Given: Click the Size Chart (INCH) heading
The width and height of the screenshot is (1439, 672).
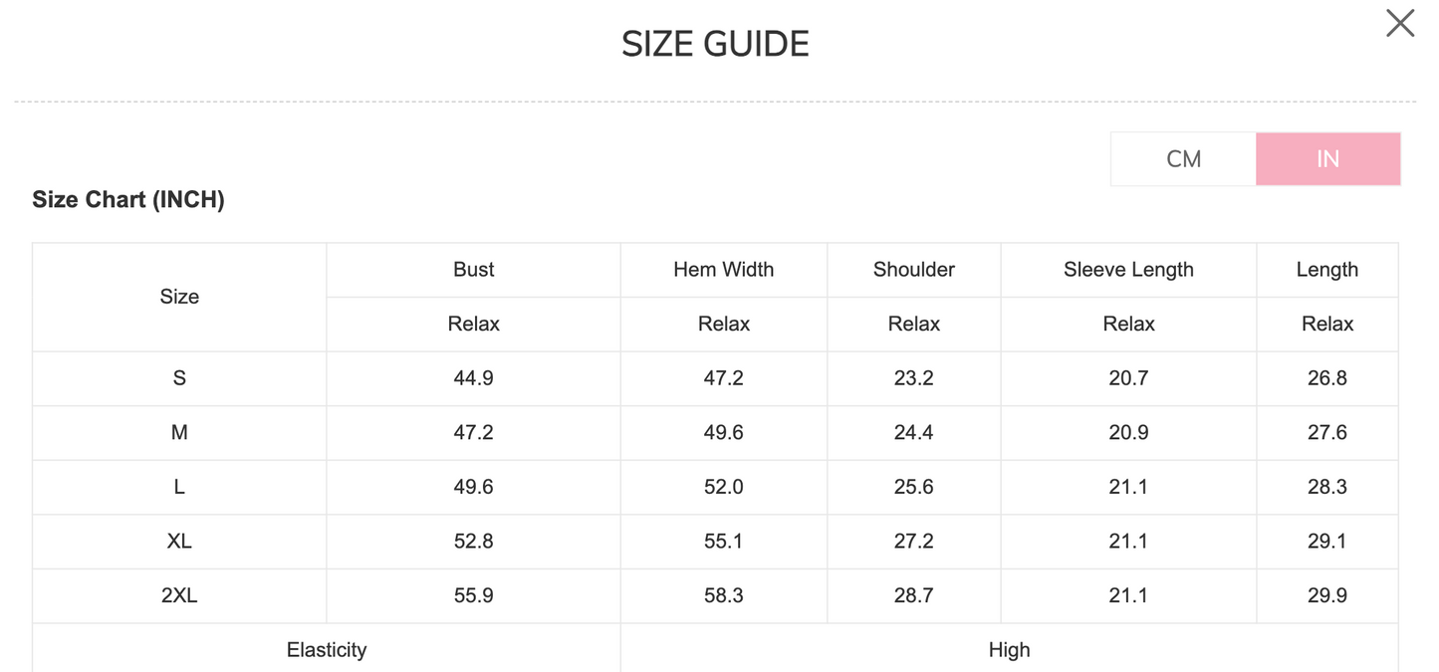Looking at the screenshot, I should point(128,199).
